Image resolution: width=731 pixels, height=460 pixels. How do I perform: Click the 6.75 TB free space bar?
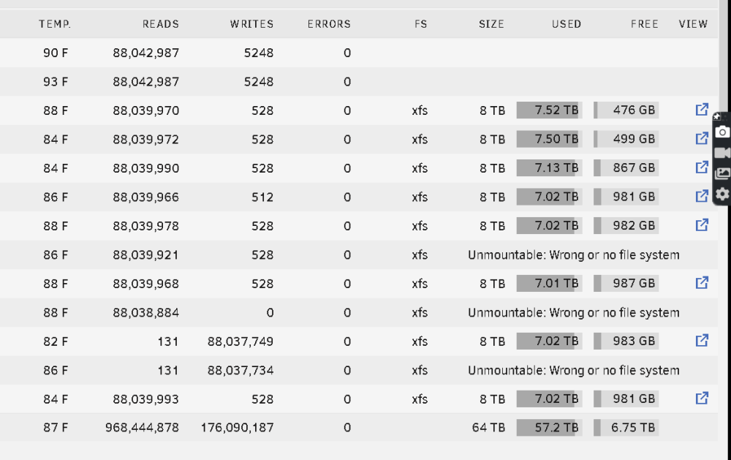[x=626, y=427]
